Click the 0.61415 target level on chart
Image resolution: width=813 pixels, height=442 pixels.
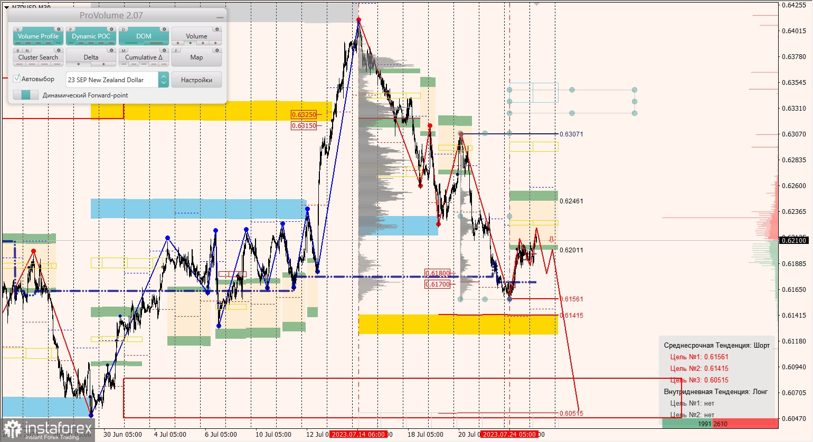pos(571,315)
